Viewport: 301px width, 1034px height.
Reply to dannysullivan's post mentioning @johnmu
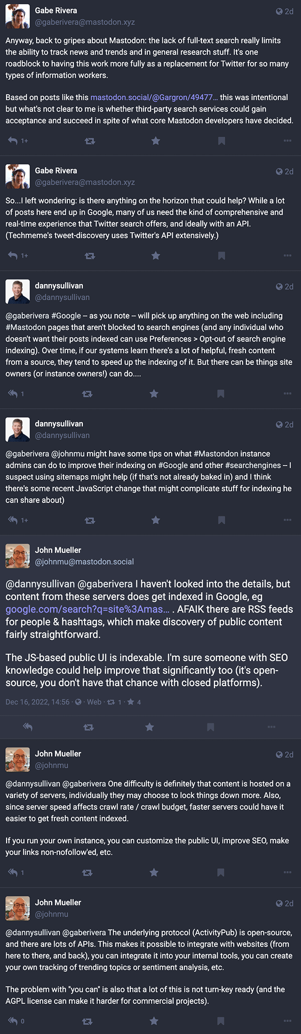13,520
